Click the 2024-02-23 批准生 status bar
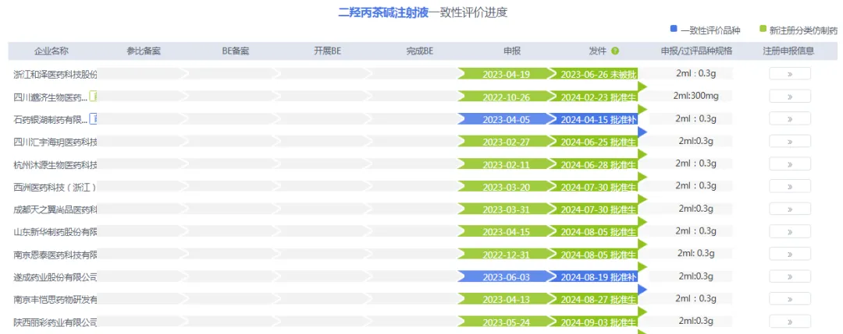 point(594,97)
